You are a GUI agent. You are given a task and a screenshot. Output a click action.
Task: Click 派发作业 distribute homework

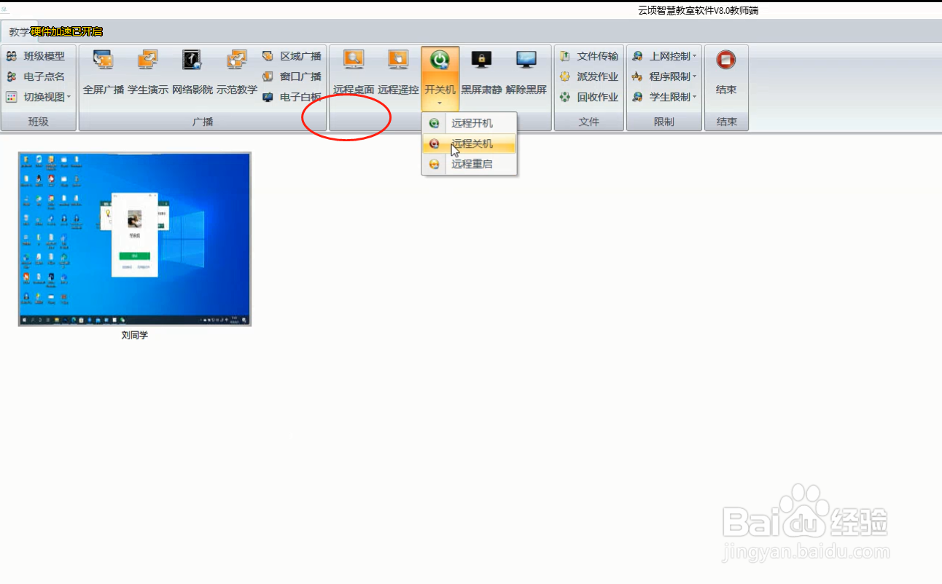[588, 76]
